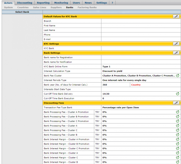Click the 'Last Name' label
181x164 pixels.
pyautogui.click(x=49, y=30)
